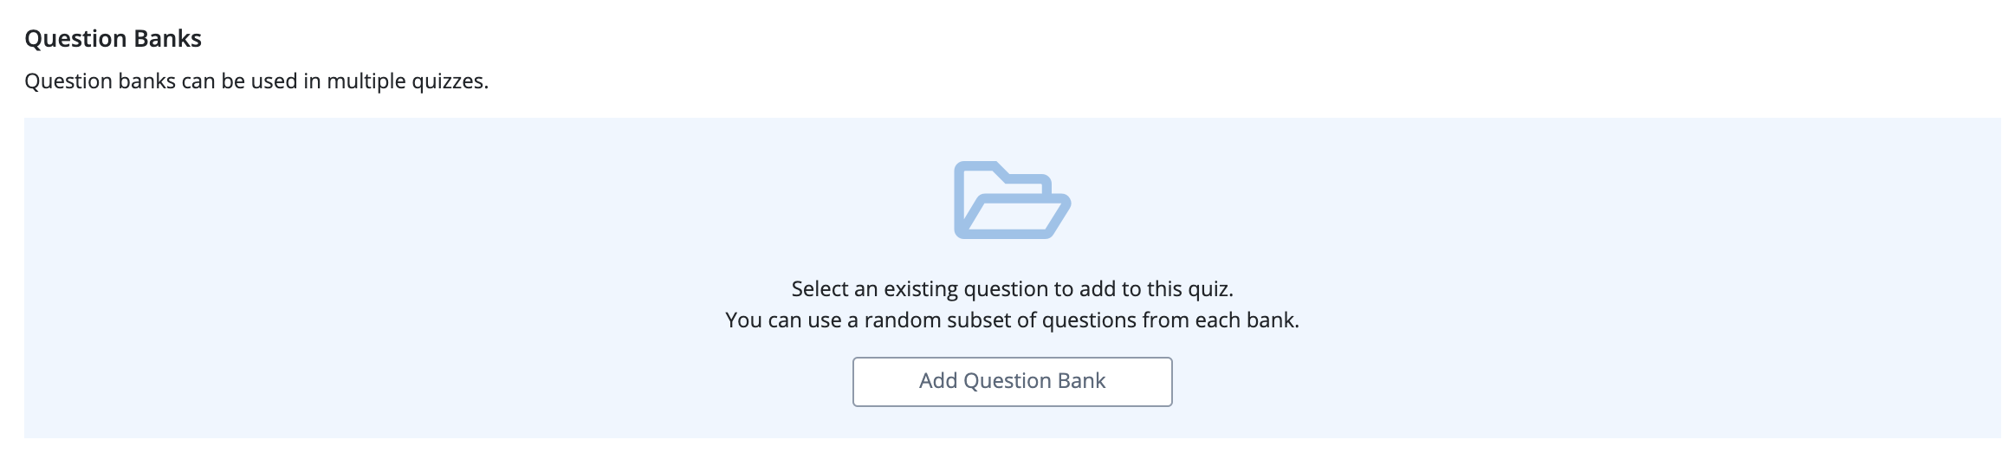Screen dimensions: 2015x459
Task: Click the empty-state folder graphic
Action: click(x=1012, y=199)
